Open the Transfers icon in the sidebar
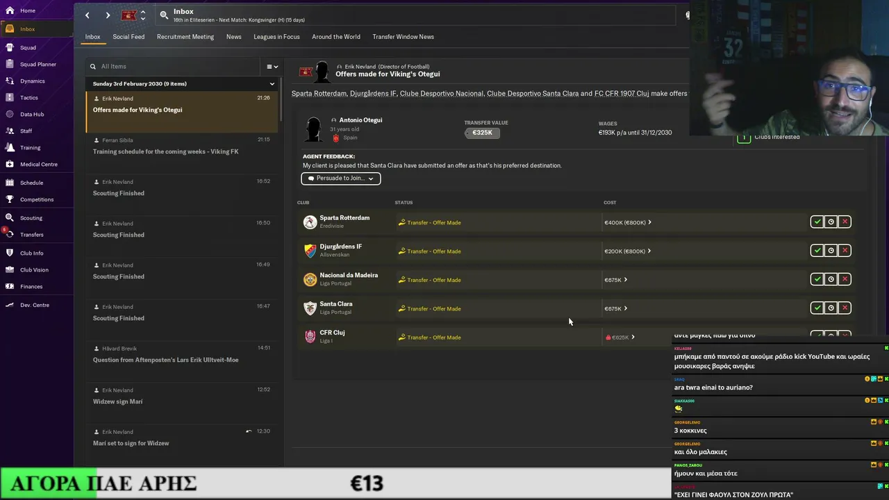This screenshot has height=500, width=889. [x=10, y=235]
